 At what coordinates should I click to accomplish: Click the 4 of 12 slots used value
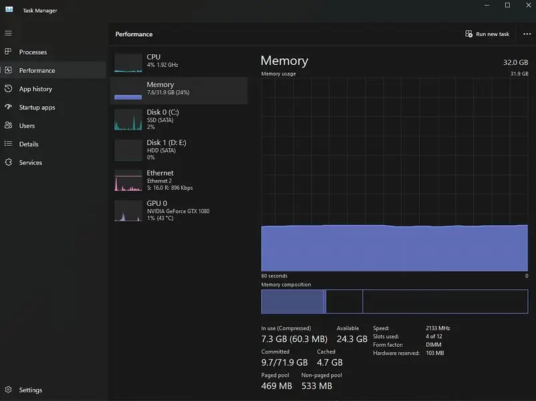click(434, 336)
